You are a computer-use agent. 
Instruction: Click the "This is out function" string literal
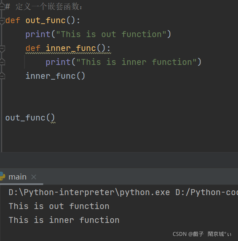coord(111,34)
